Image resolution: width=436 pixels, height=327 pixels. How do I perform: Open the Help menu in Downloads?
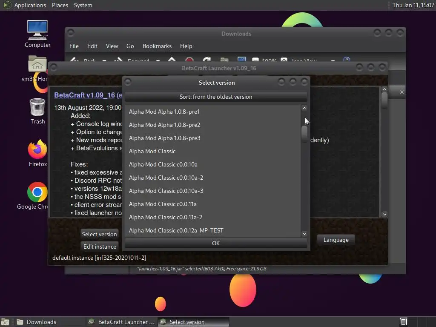click(186, 46)
